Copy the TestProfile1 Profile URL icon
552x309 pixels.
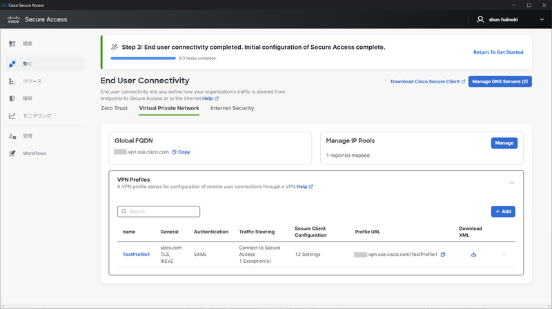pos(443,254)
